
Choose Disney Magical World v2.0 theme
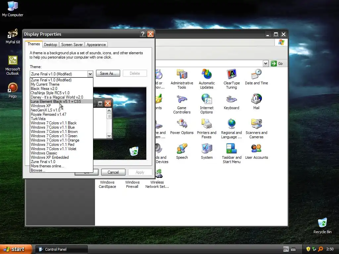tap(62, 97)
